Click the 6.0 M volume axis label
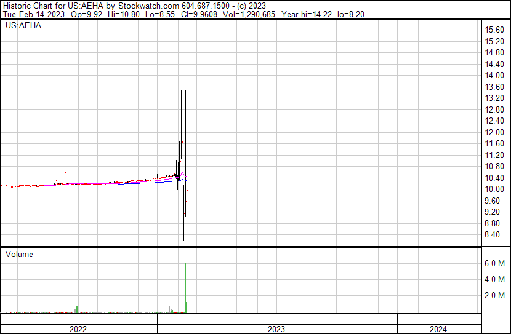 pyautogui.click(x=495, y=263)
